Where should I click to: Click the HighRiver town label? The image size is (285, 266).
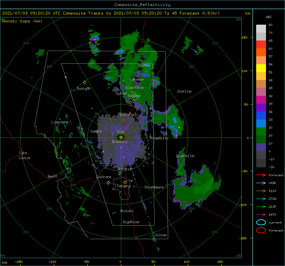point(131,222)
